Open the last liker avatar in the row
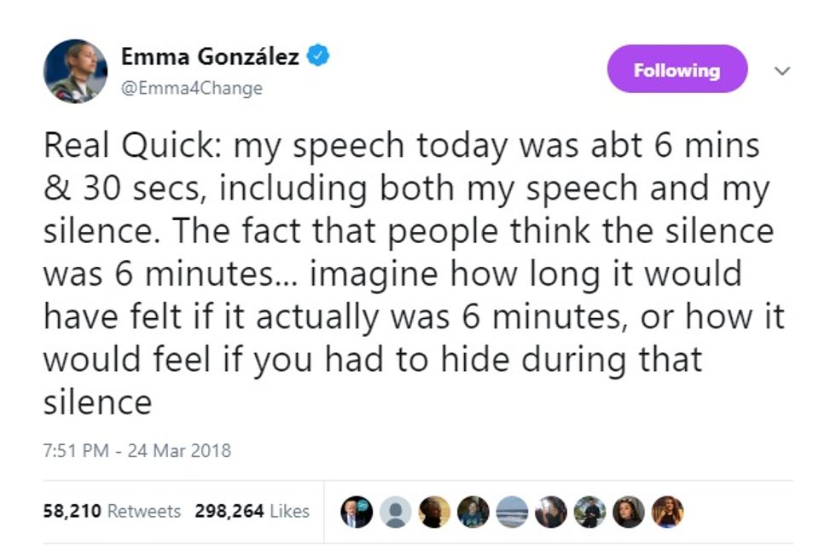This screenshot has height=556, width=836. [x=667, y=512]
